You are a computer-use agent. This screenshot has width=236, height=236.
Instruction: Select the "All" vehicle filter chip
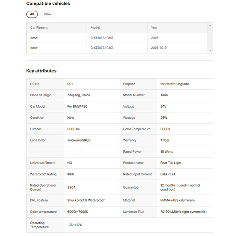click(32, 14)
